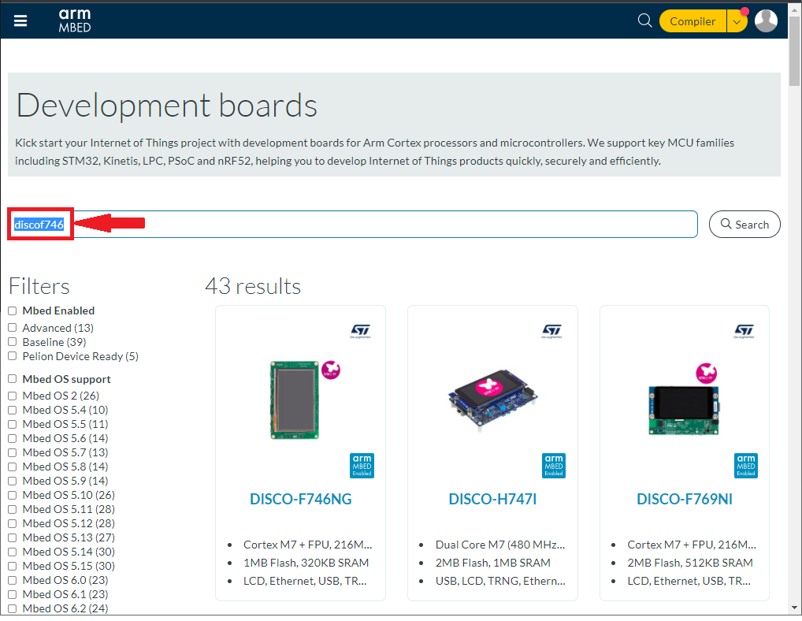Click '2MB Flash, 512KB SRAM' spec text
The height and width of the screenshot is (621, 802).
(x=690, y=563)
